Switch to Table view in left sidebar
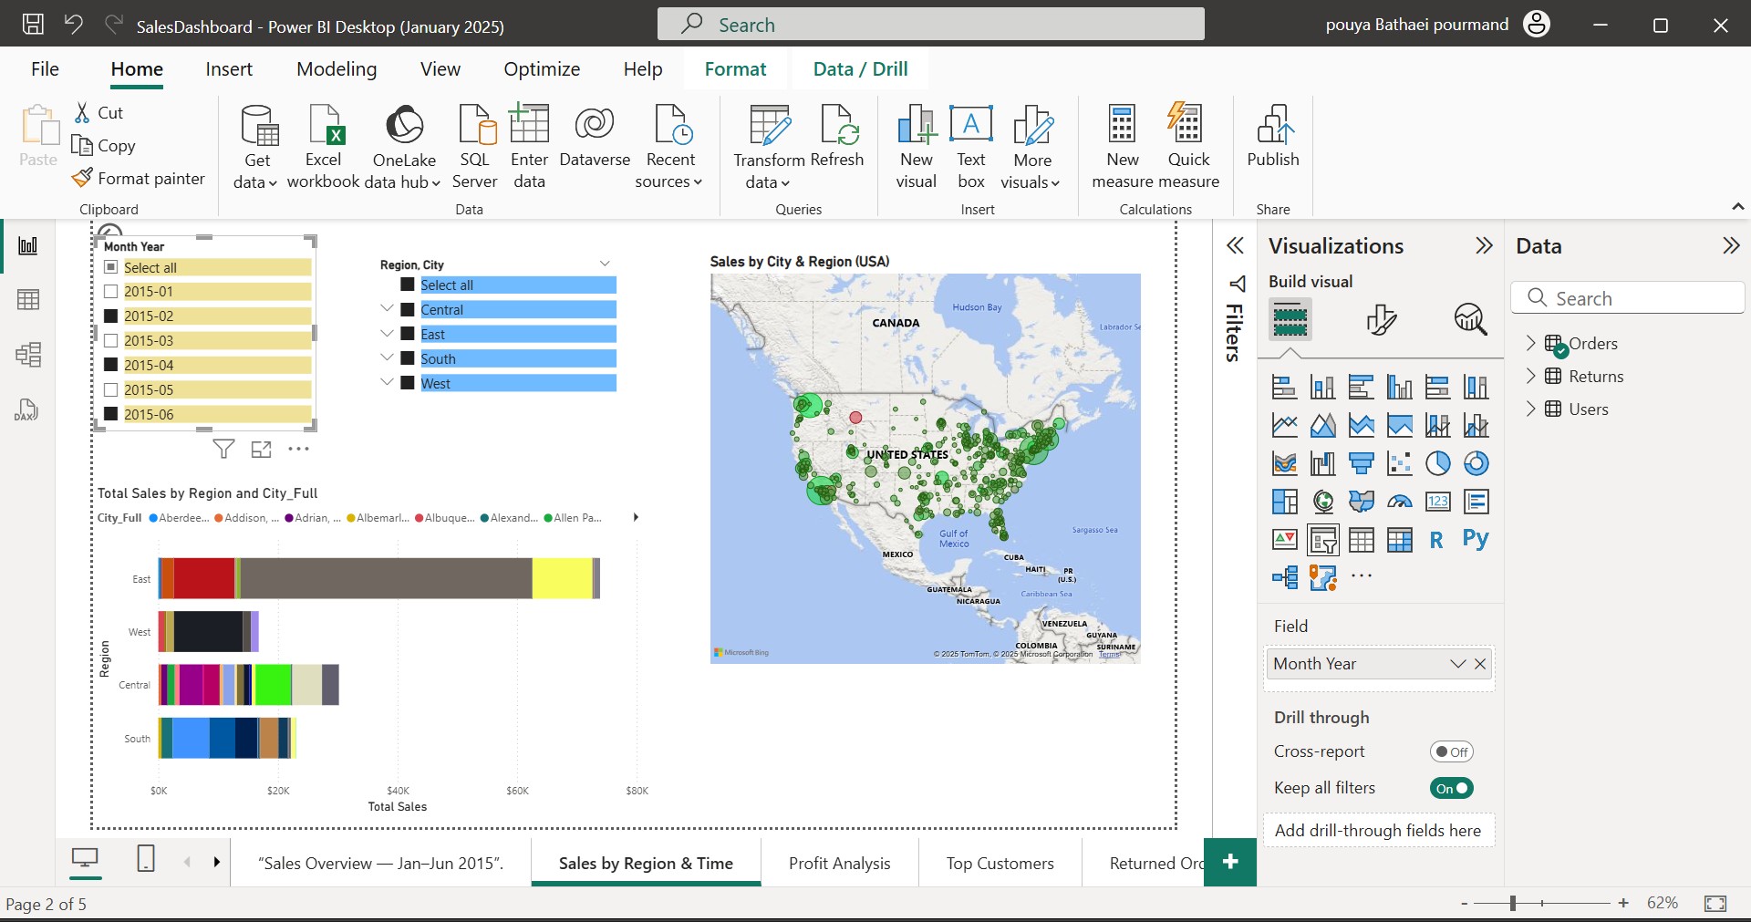1751x922 pixels. pyautogui.click(x=28, y=299)
